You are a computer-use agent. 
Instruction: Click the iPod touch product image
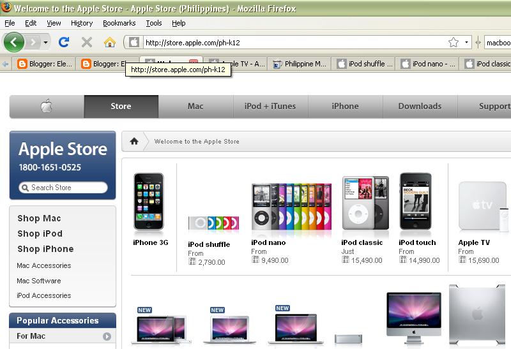(416, 202)
